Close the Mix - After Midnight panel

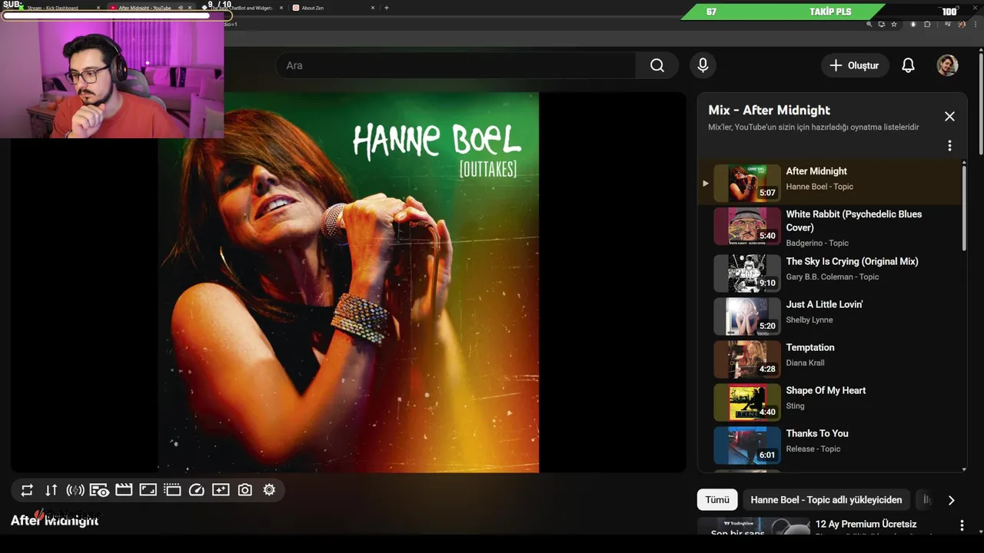pyautogui.click(x=949, y=116)
